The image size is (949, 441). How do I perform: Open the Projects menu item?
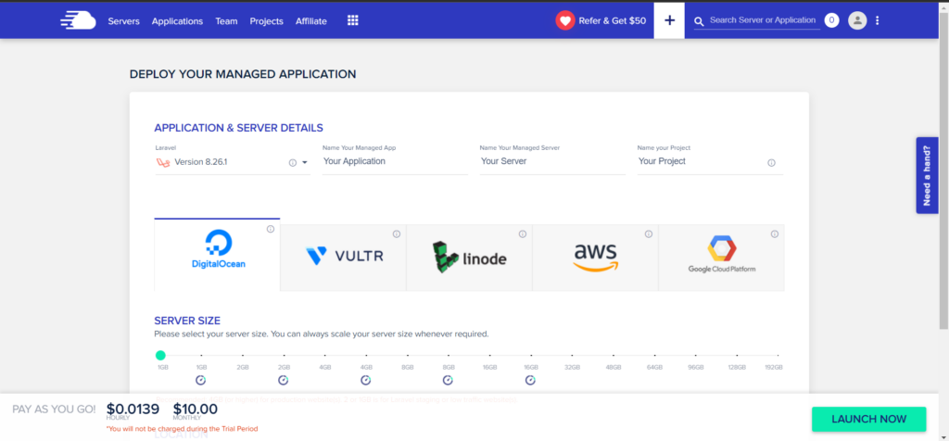pyautogui.click(x=266, y=21)
